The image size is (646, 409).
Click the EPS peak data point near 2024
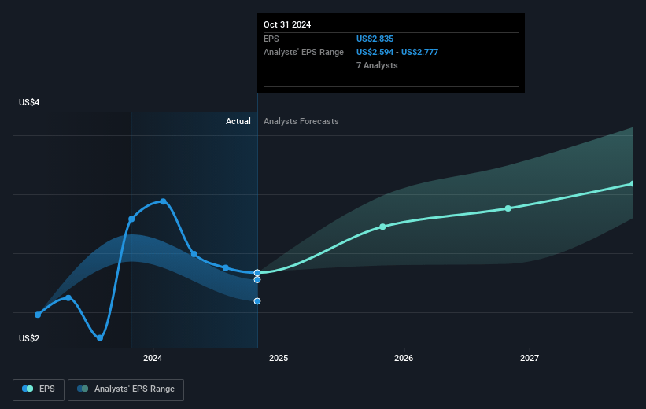point(163,201)
